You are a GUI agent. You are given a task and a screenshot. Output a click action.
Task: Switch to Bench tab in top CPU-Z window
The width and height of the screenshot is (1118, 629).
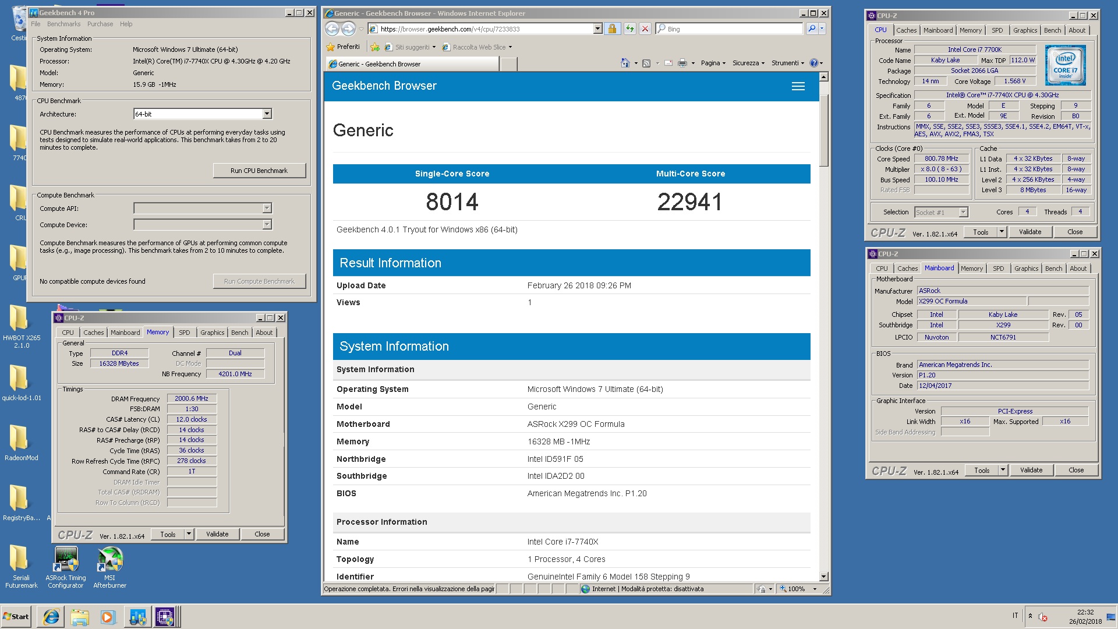[1052, 30]
